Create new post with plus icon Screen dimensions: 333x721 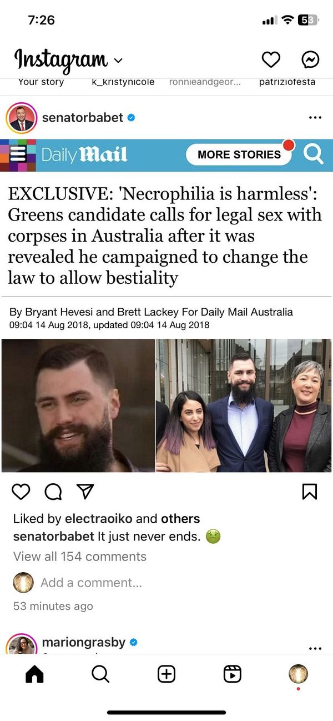pos(167,674)
